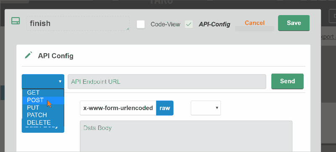Send the API request
Screen dimensions: 336x152
(287, 81)
